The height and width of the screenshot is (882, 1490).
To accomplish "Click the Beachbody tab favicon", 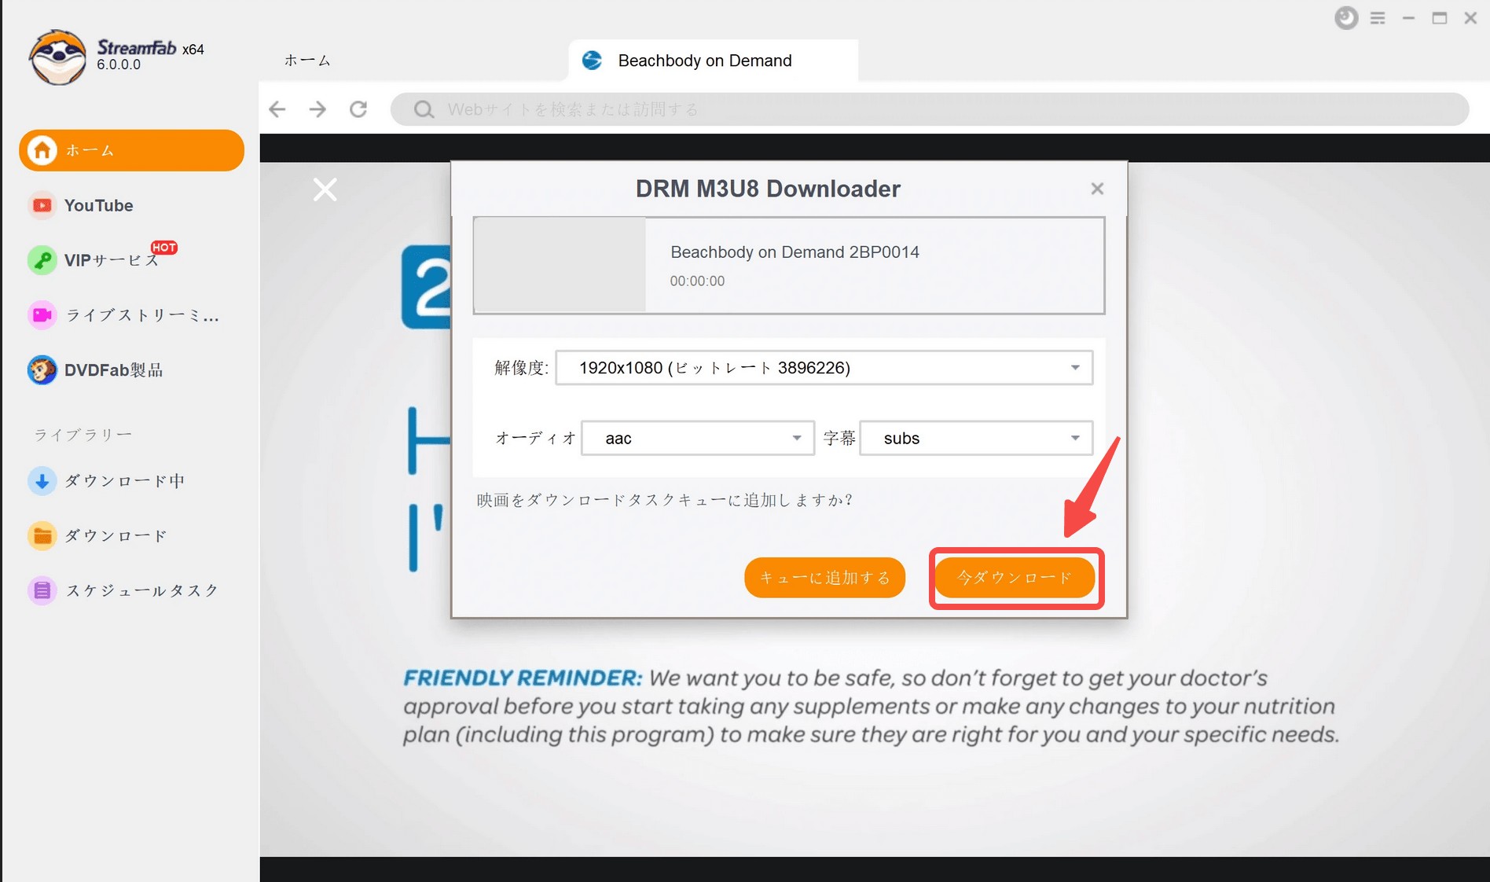I will point(592,61).
